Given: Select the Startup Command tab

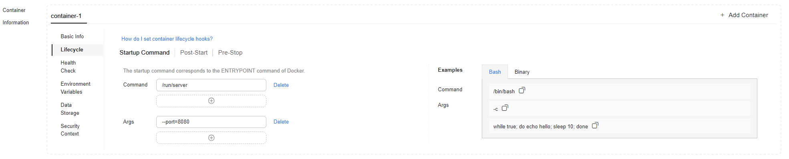Looking at the screenshot, I should coord(145,53).
